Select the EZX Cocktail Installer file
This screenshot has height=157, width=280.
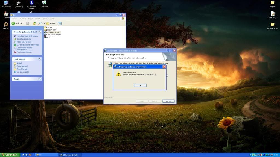coord(52,35)
